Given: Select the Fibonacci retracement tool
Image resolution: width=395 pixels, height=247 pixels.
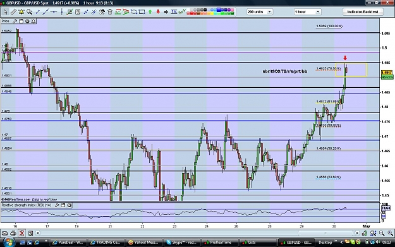Looking at the screenshot, I should click(174, 12).
